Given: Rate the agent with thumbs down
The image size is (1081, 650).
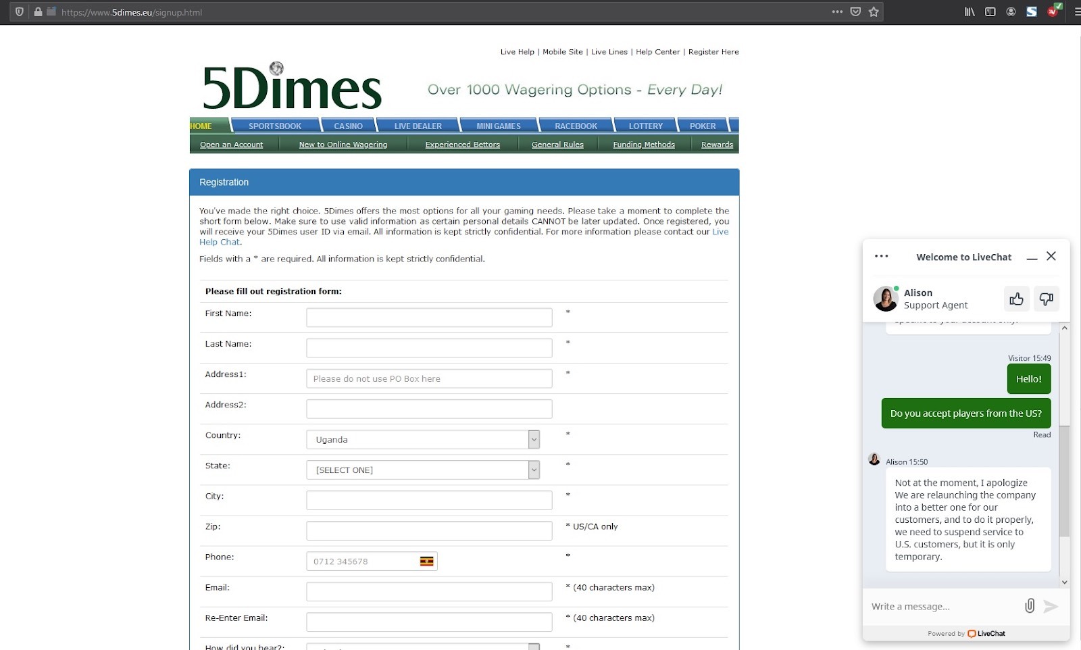Looking at the screenshot, I should coord(1047,299).
